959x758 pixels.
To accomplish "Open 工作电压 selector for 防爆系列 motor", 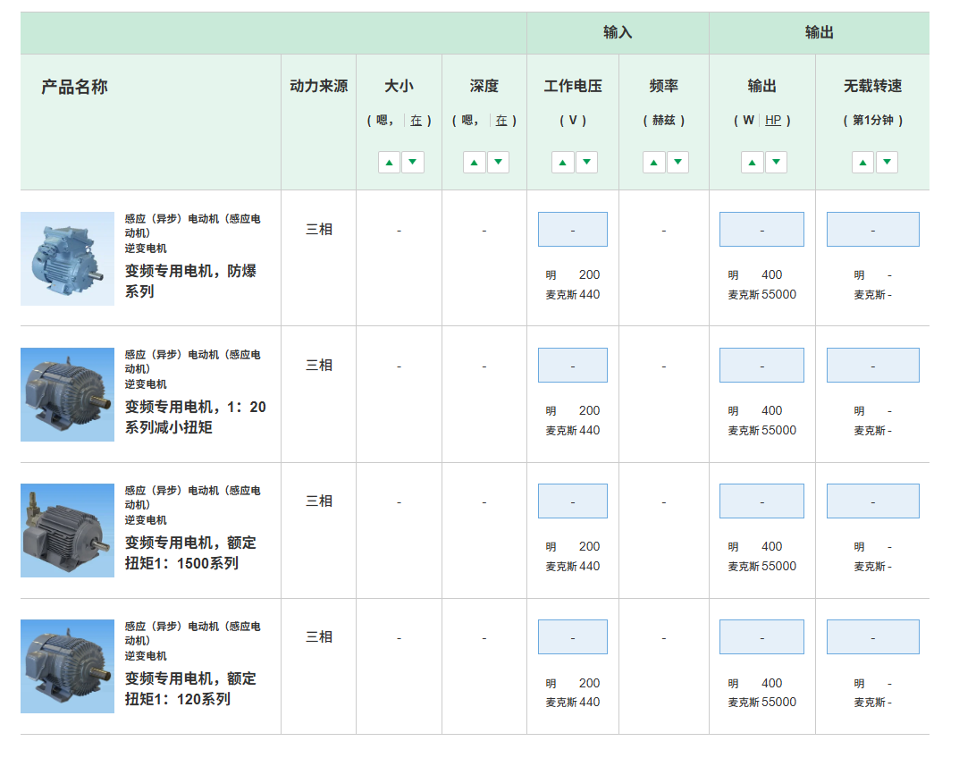I will tap(572, 230).
